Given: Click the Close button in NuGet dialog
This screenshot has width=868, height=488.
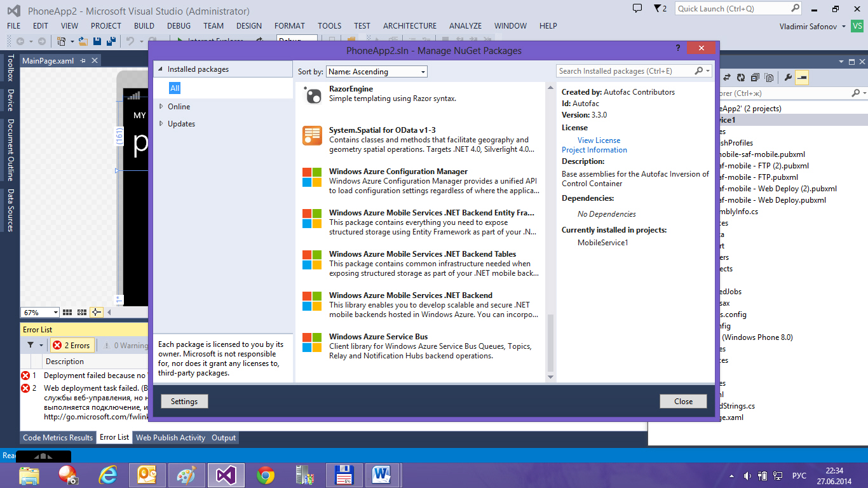Looking at the screenshot, I should click(683, 401).
